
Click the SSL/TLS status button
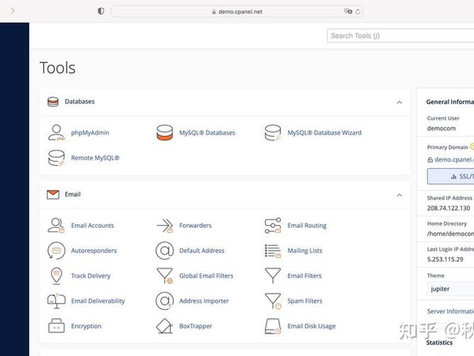(x=450, y=176)
